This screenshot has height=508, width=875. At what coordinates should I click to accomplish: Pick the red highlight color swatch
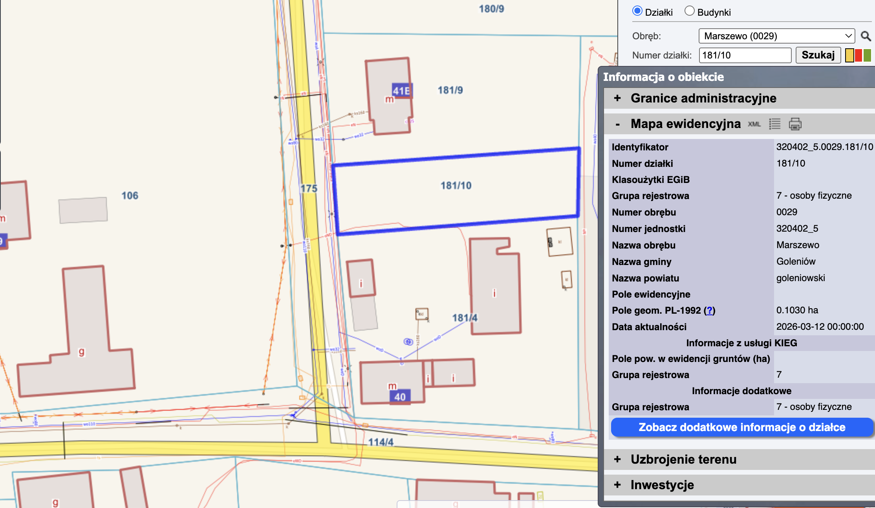pyautogui.click(x=859, y=55)
